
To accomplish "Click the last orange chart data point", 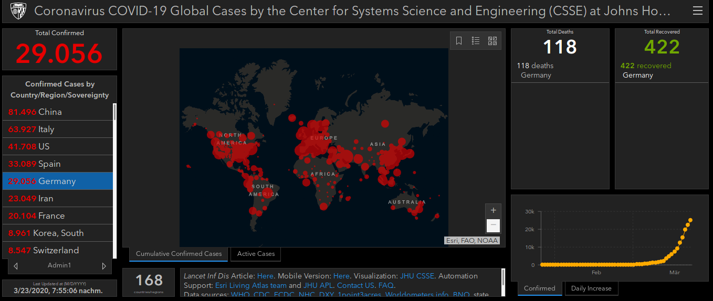I will coord(690,220).
